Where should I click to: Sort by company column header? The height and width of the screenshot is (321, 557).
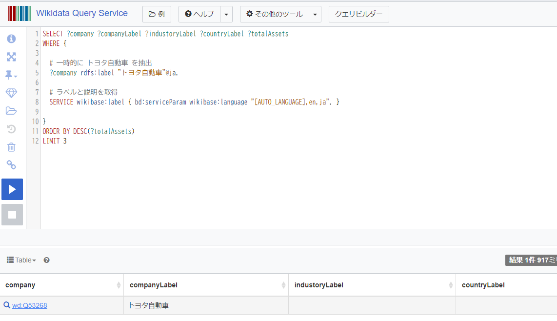point(62,285)
